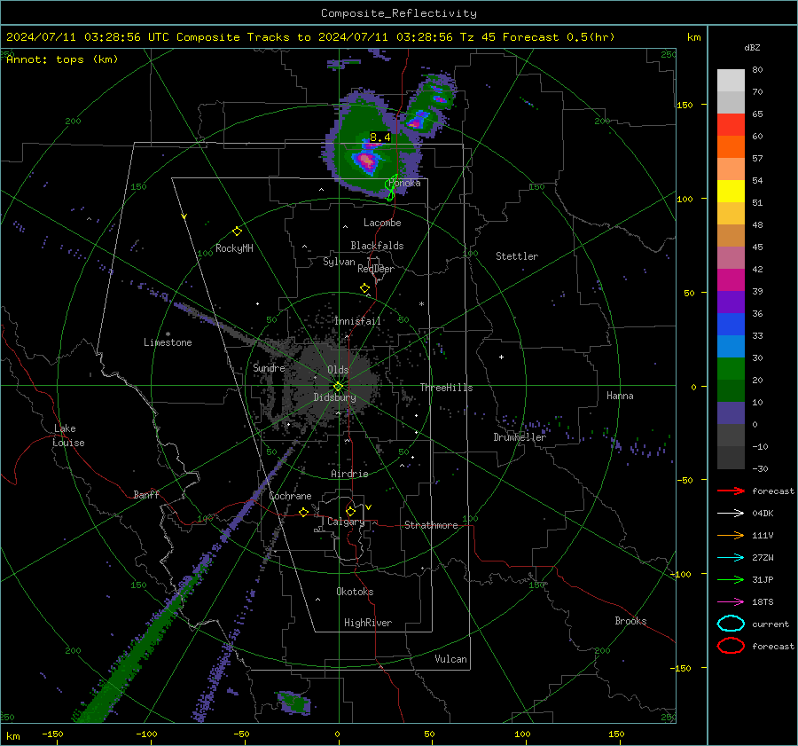
Task: Click the ThreeHills city label
Action: [446, 388]
